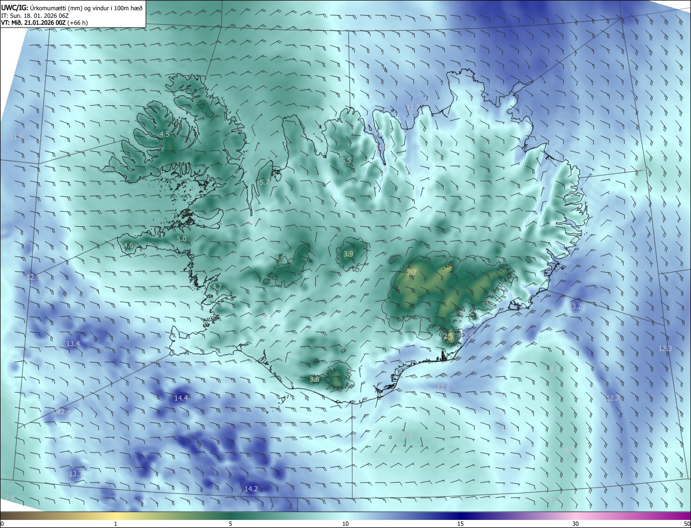Click the 4.7 value label

217,287
